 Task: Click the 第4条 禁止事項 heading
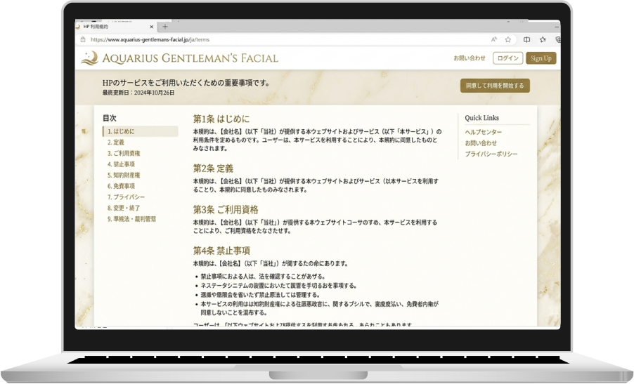coord(221,251)
